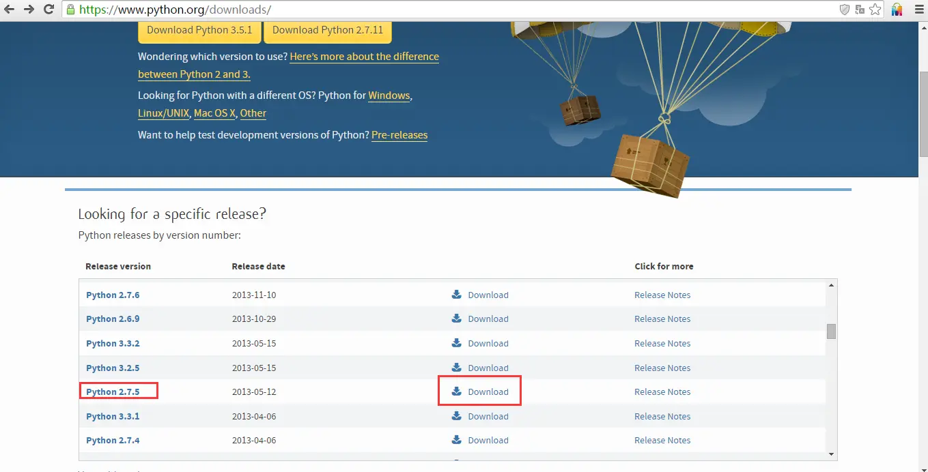Click the 2013-11-10 release date cell

[254, 295]
